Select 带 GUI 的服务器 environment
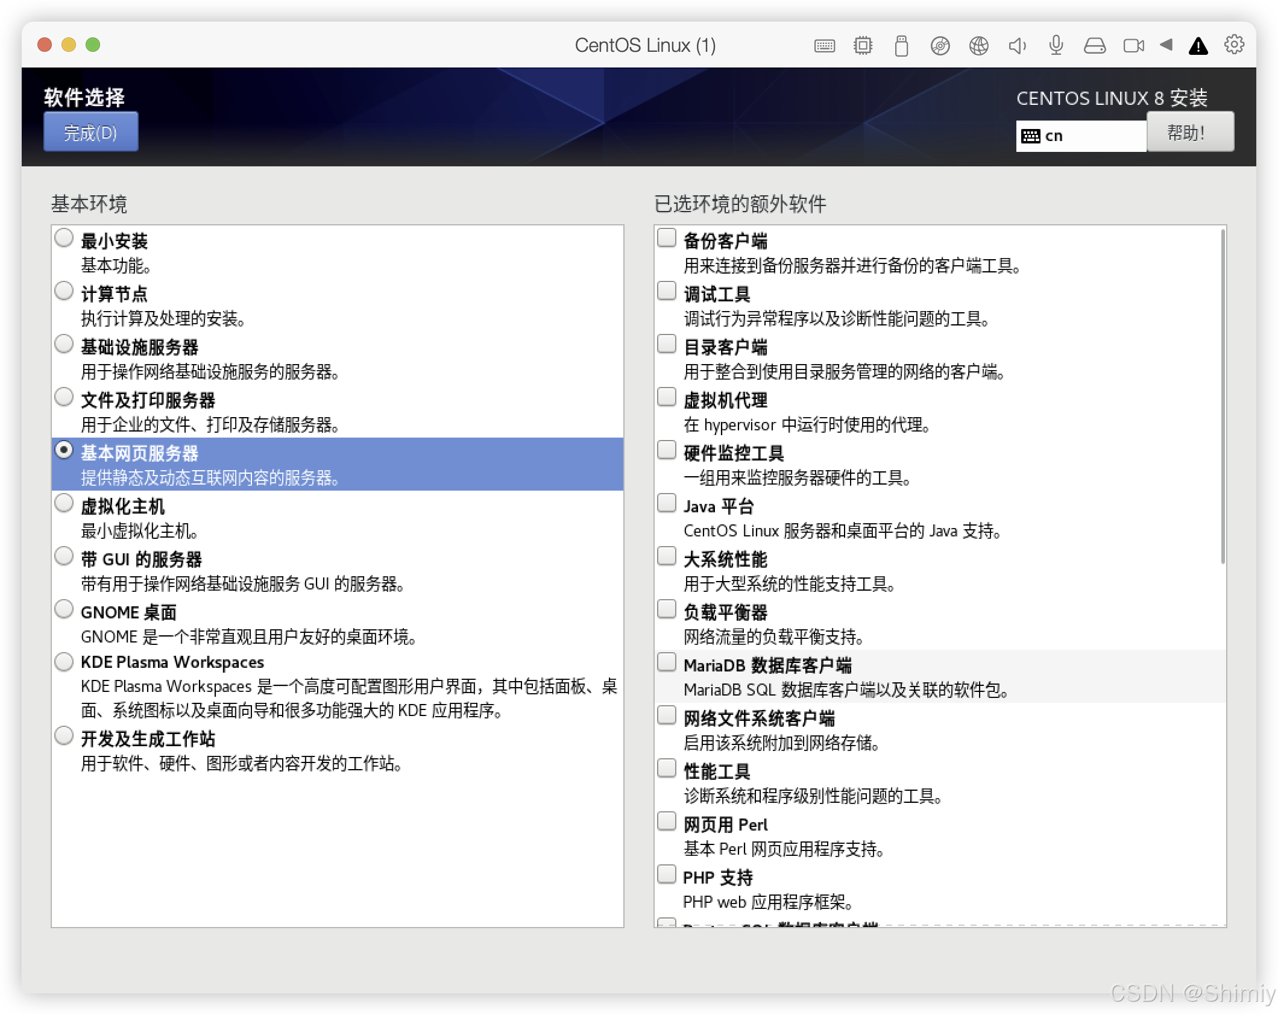Viewport: 1278px width, 1015px height. pyautogui.click(x=64, y=556)
